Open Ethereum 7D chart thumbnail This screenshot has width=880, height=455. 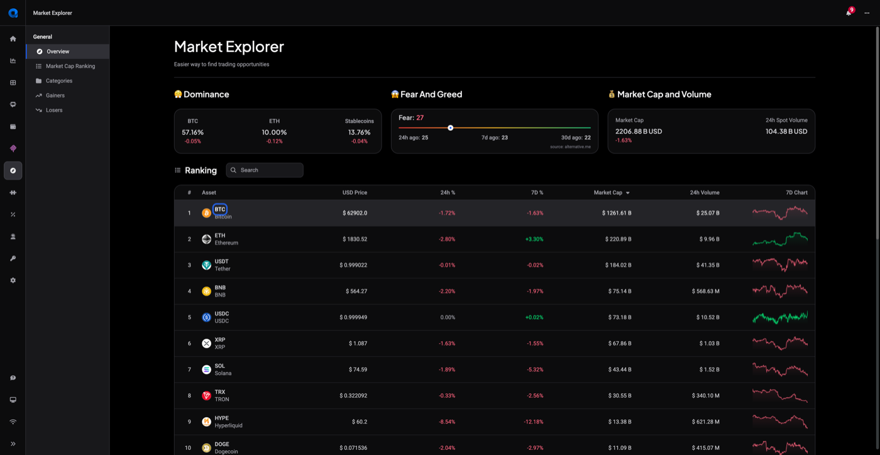coord(780,239)
